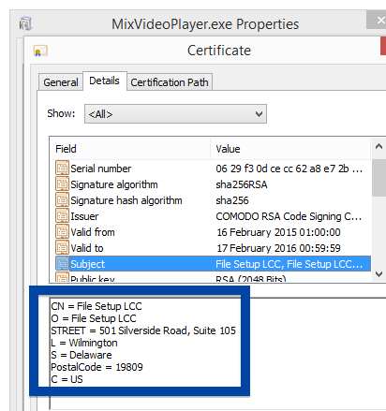The height and width of the screenshot is (411, 386).
Task: Click the Signature hash algorithm row icon
Action: [62, 200]
